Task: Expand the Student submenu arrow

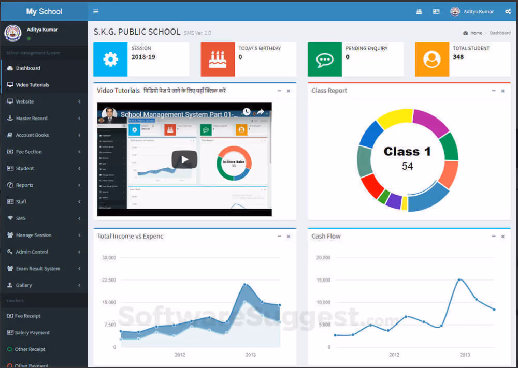Action: (79, 168)
